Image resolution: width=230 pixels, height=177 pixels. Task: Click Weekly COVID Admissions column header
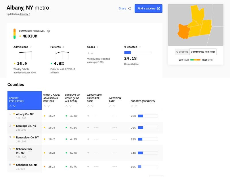51,98
